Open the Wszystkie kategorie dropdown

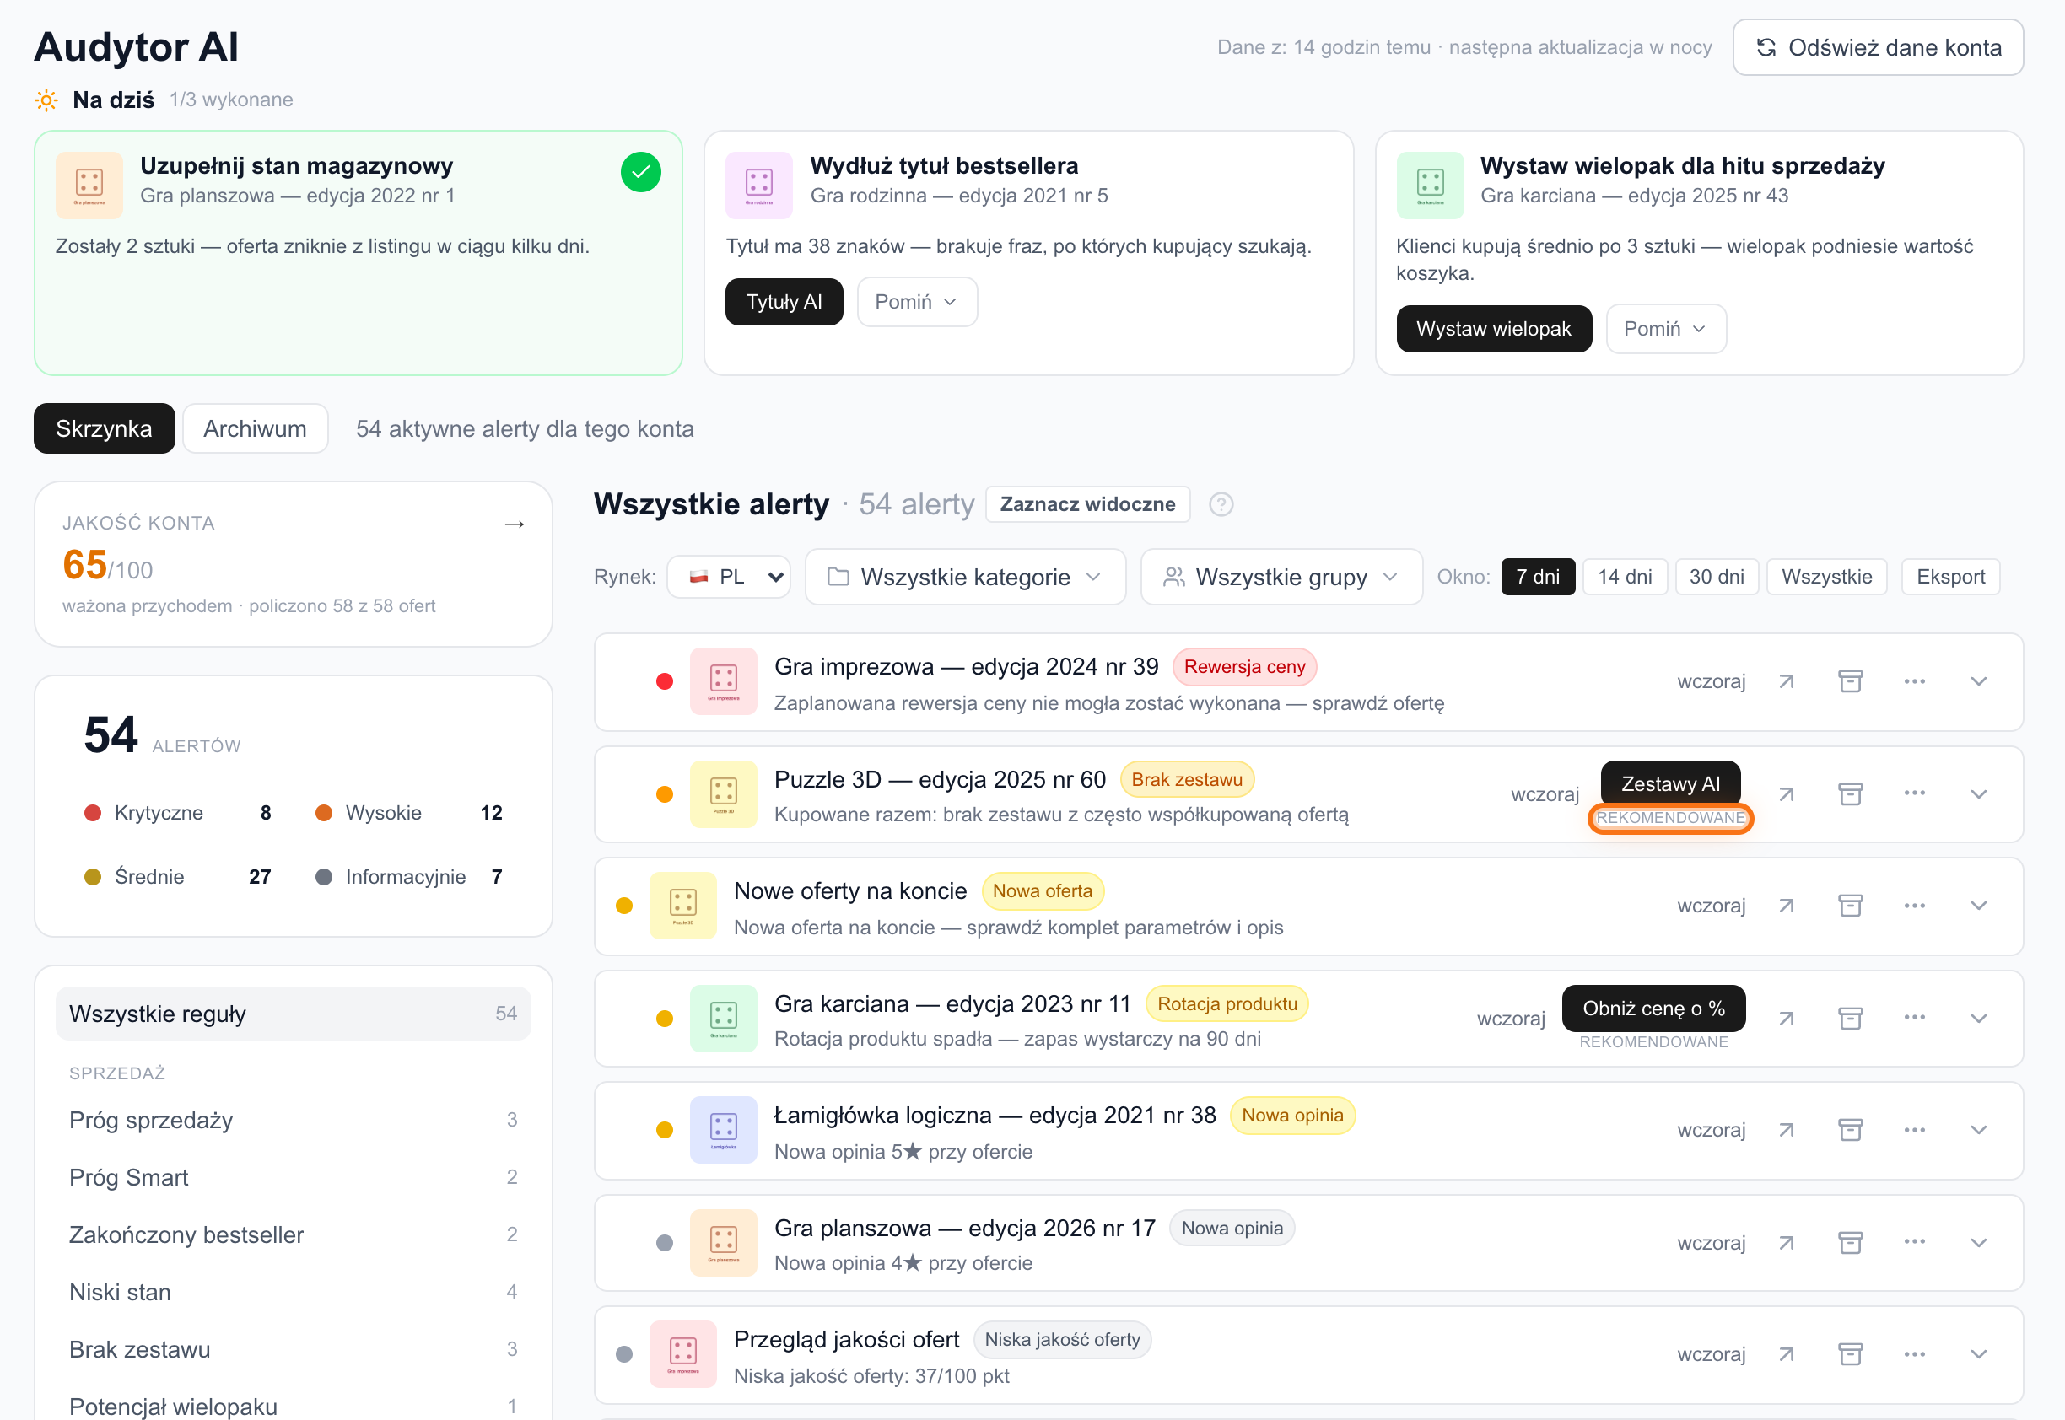(965, 577)
